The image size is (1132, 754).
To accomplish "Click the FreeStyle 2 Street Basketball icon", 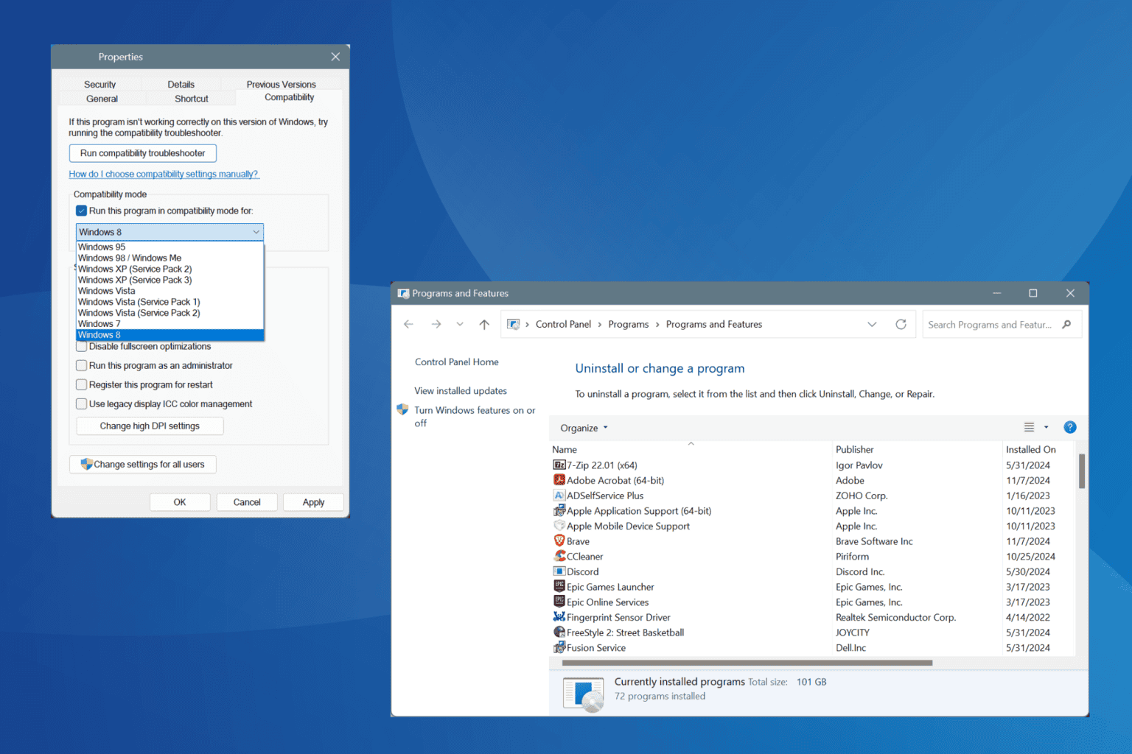I will [559, 633].
